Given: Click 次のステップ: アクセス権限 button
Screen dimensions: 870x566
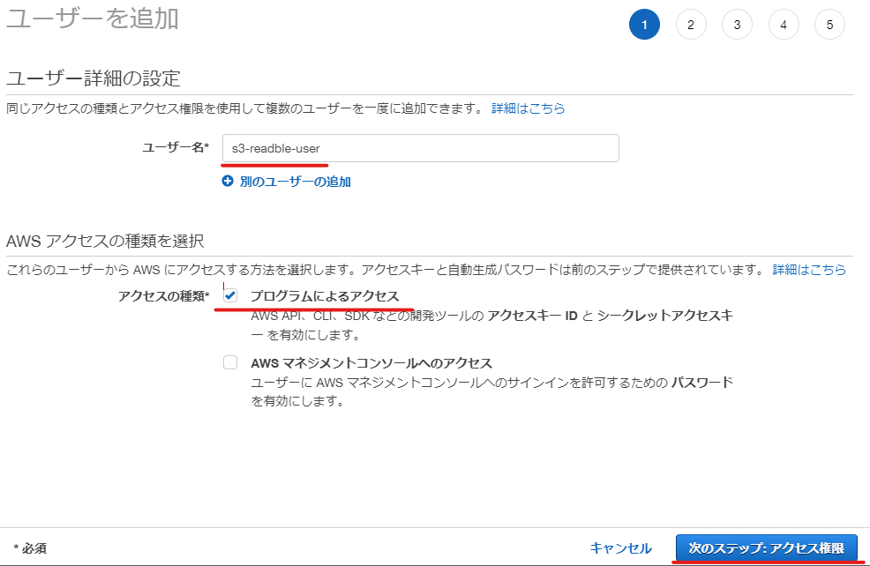Looking at the screenshot, I should pyautogui.click(x=766, y=548).
